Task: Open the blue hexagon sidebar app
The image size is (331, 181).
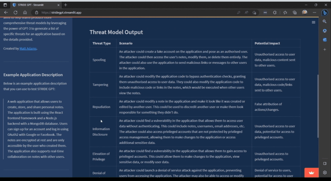Action: (325, 31)
